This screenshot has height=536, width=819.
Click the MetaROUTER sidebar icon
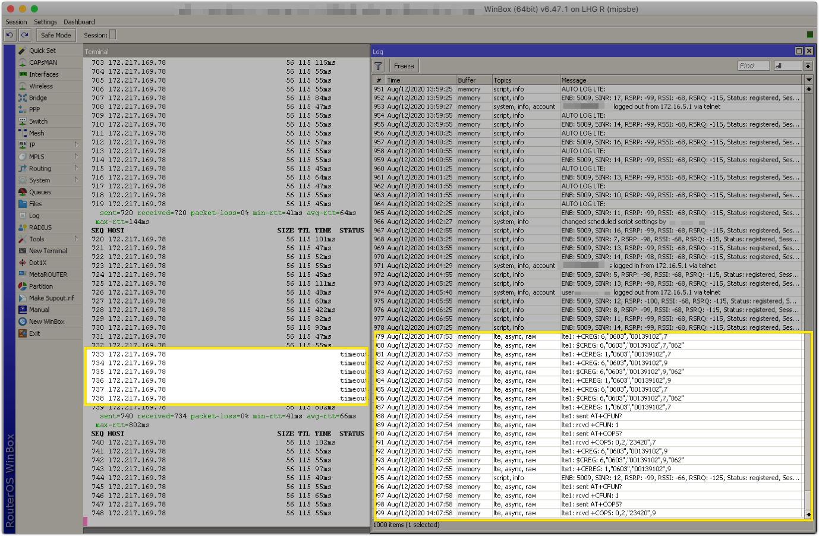[x=23, y=275]
